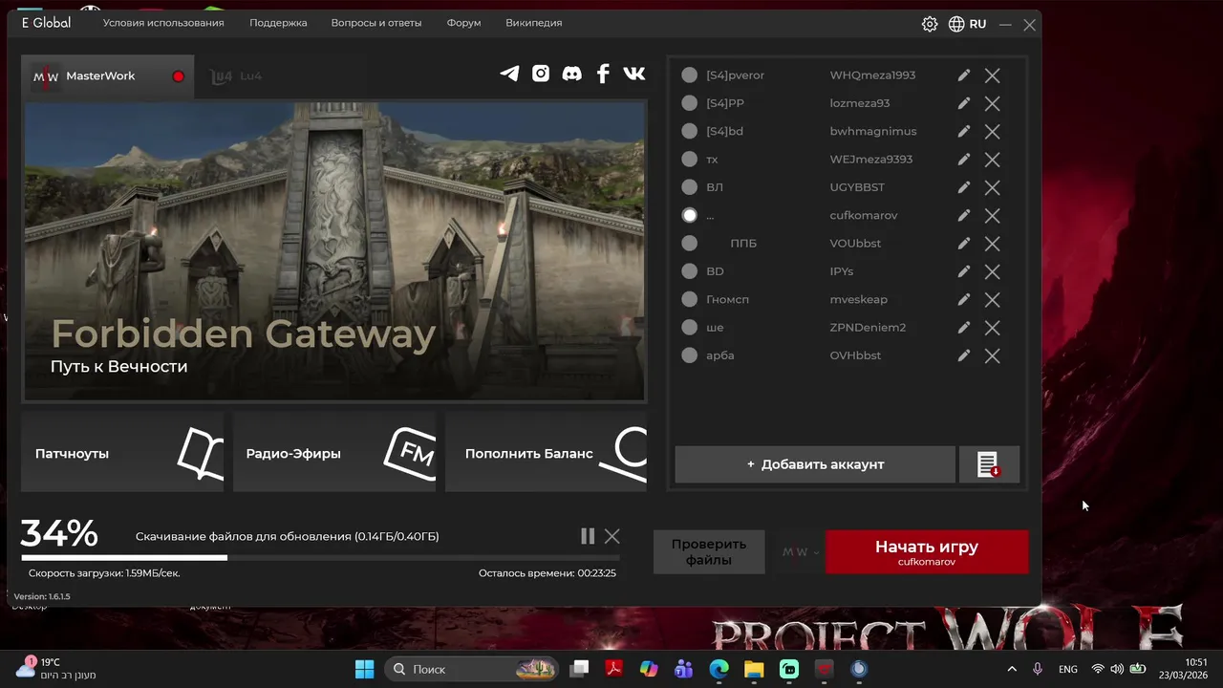Open the Википедия menu item

[x=534, y=23]
